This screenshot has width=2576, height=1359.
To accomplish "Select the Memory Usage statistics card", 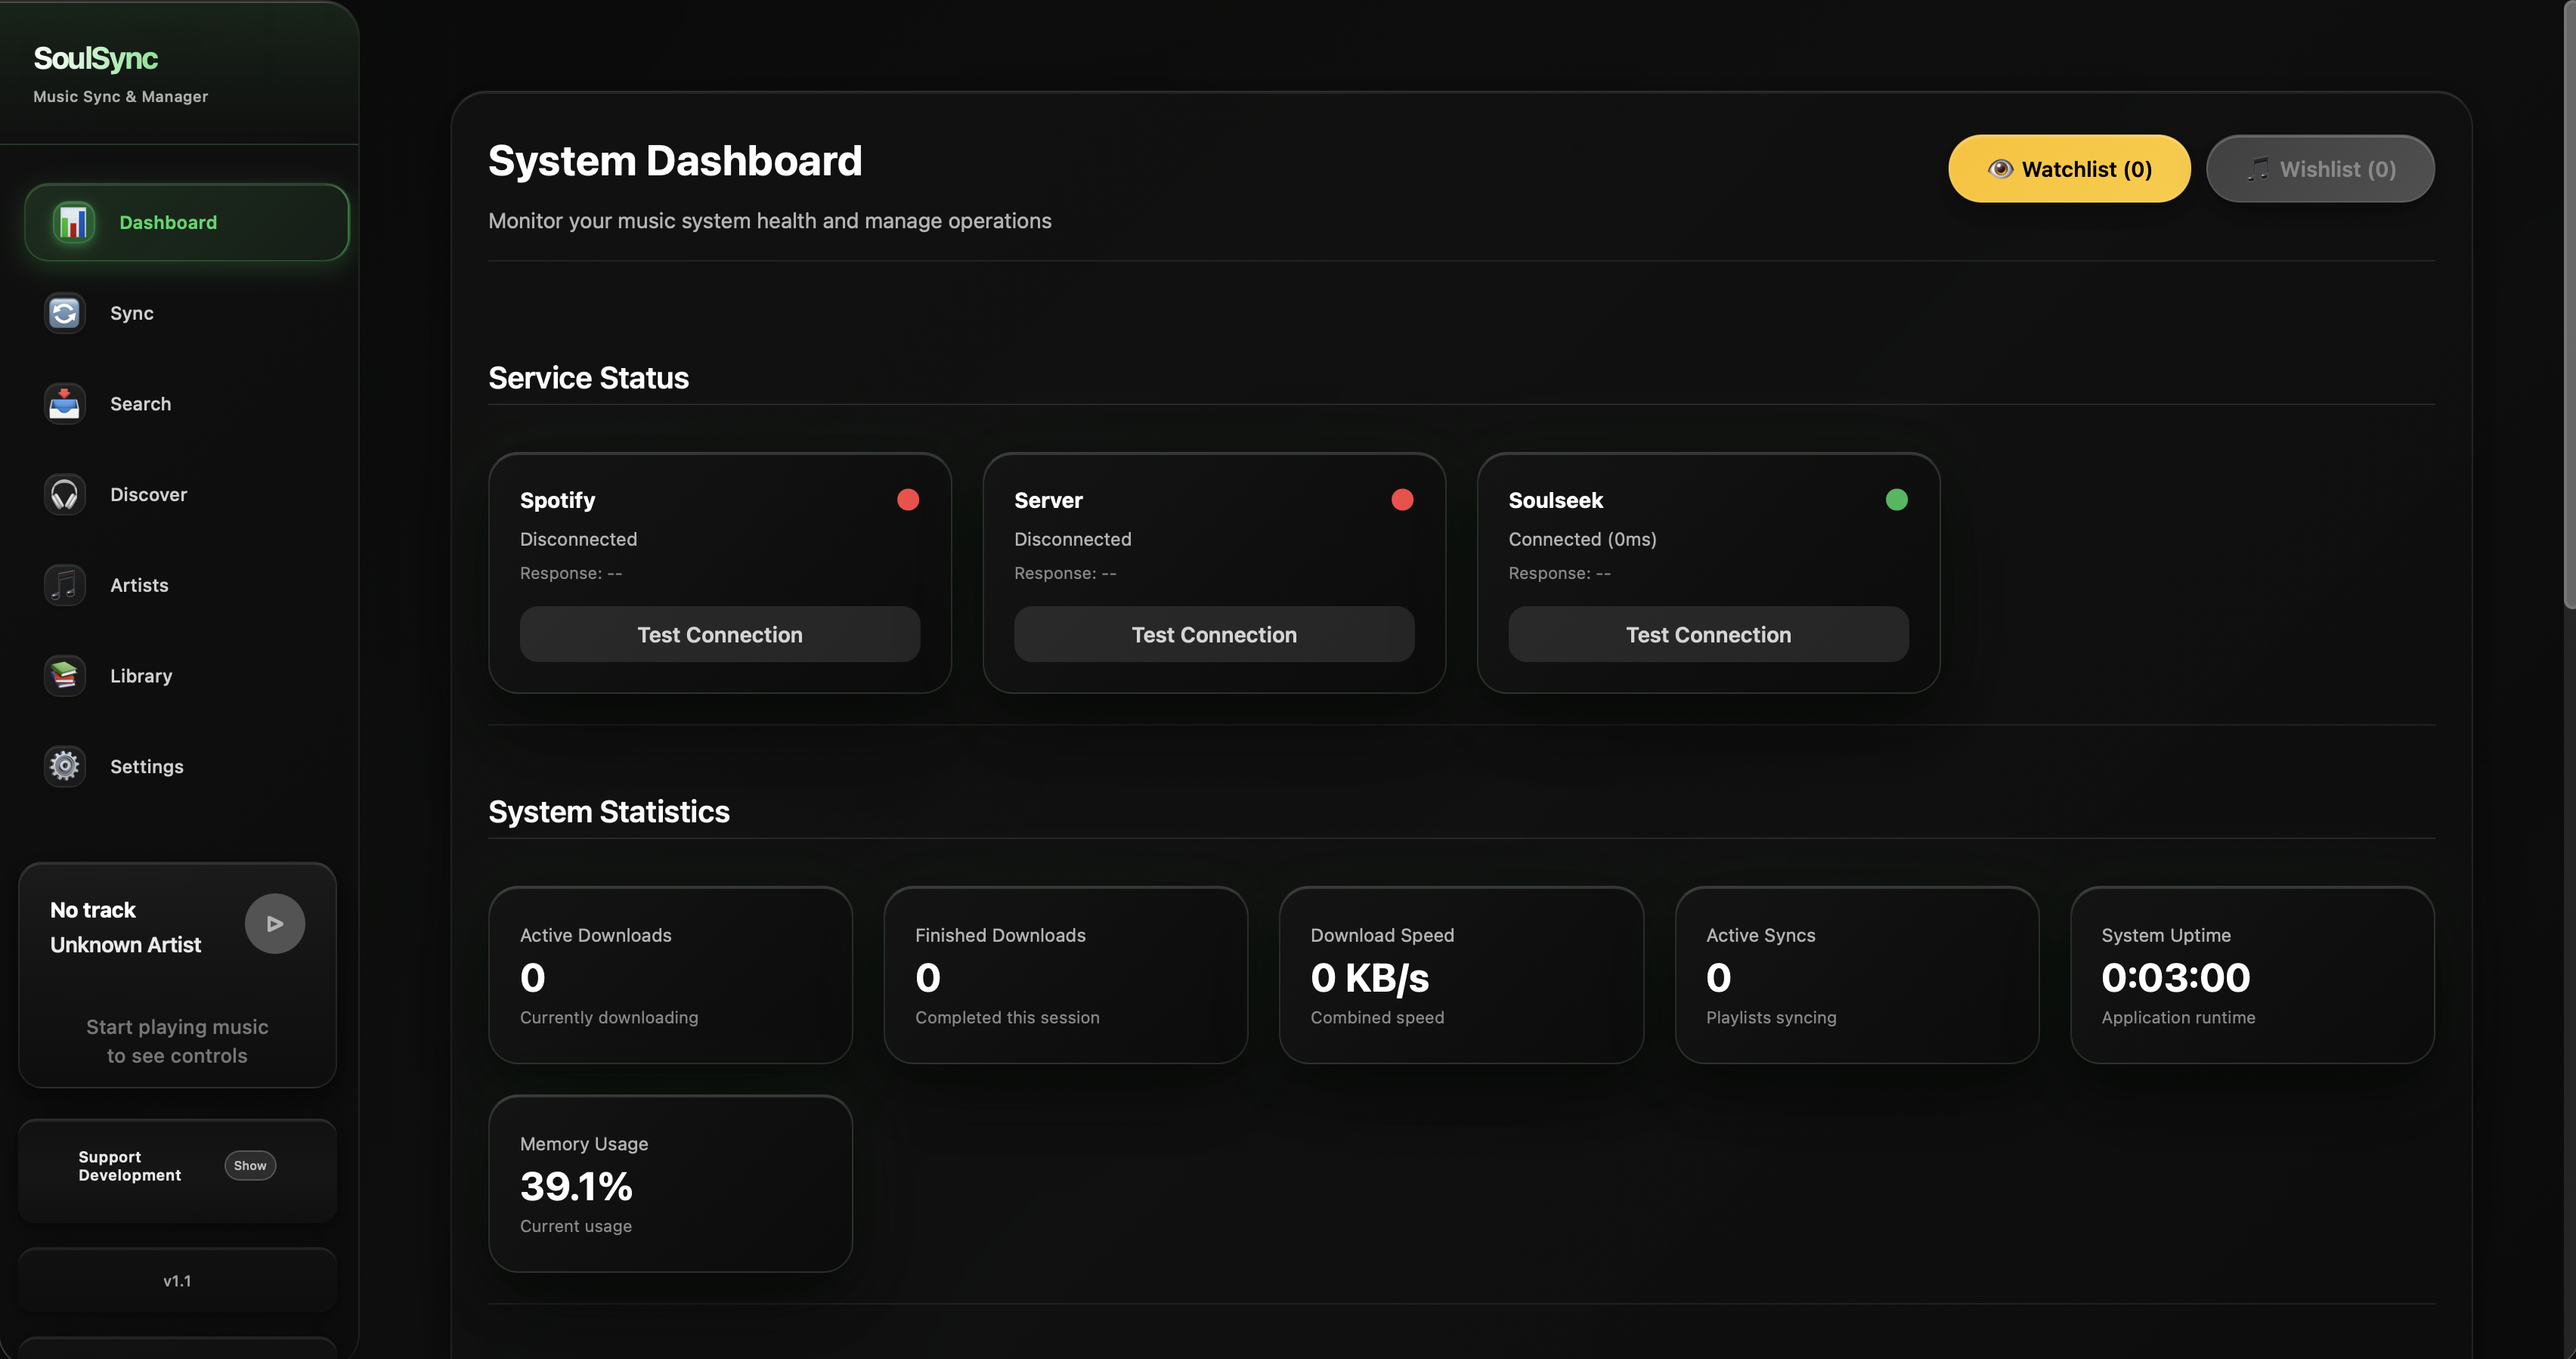I will coord(669,1184).
